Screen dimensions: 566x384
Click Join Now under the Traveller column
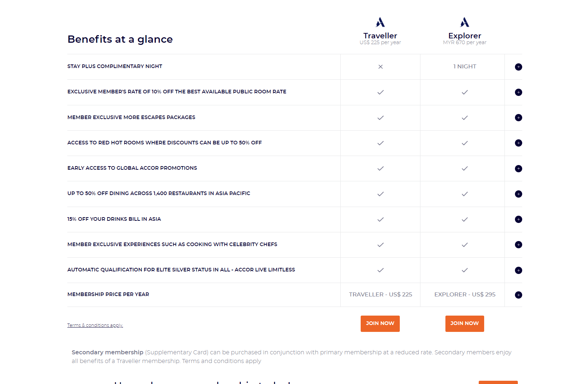380,324
